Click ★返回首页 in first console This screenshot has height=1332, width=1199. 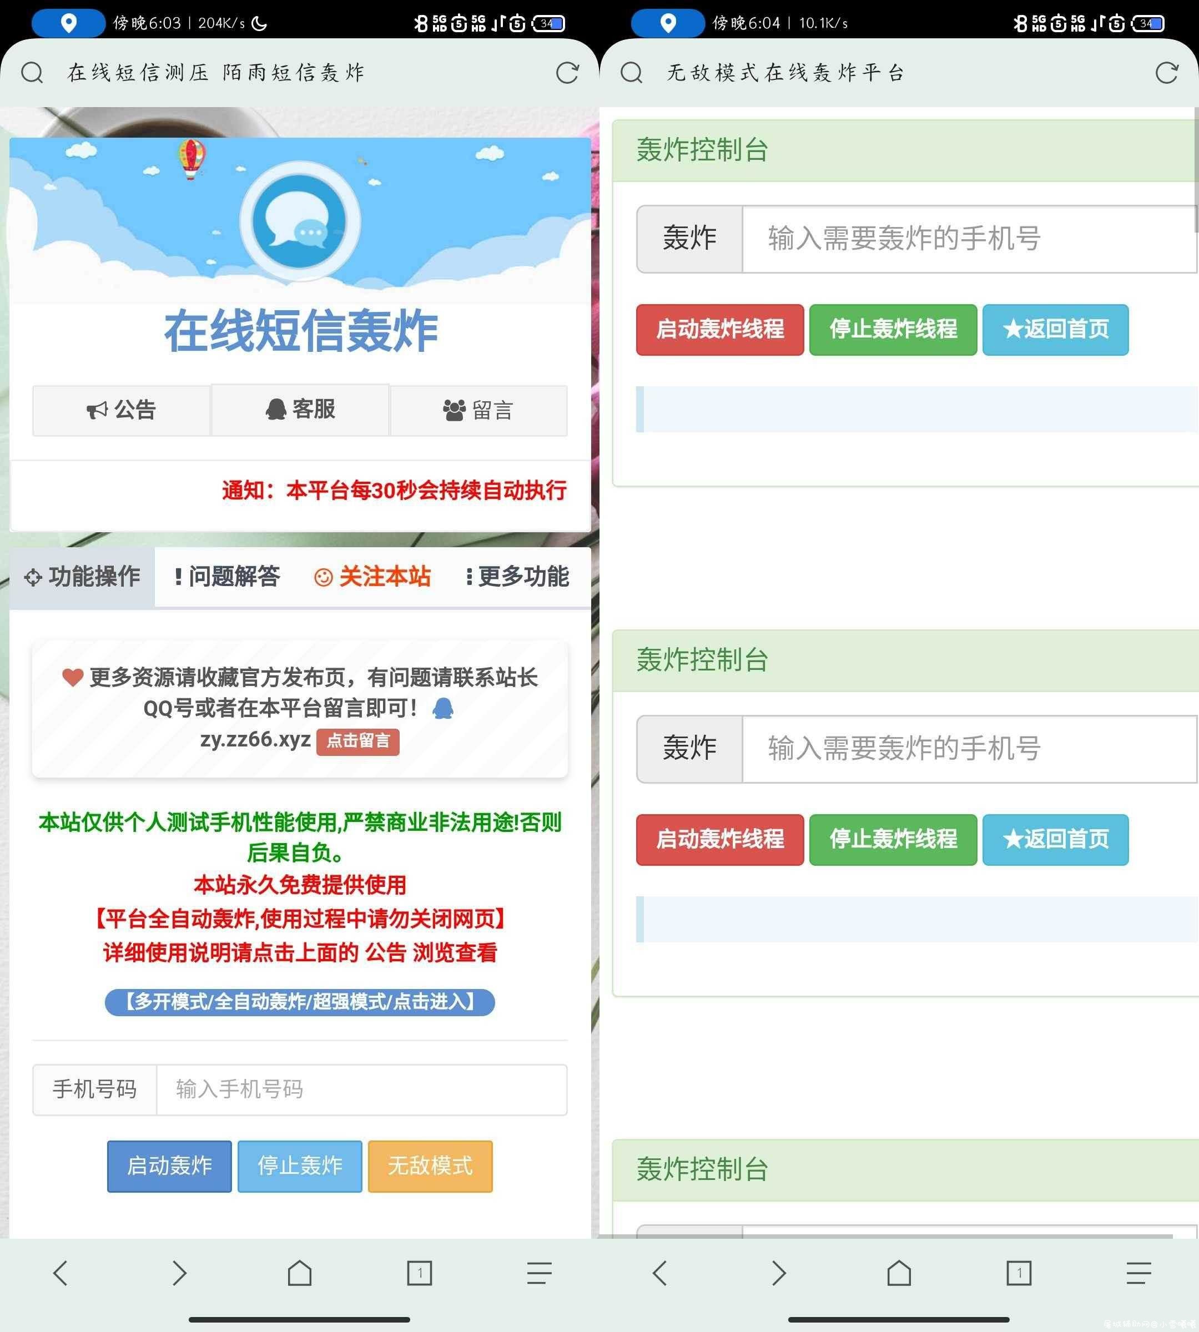coord(1056,329)
